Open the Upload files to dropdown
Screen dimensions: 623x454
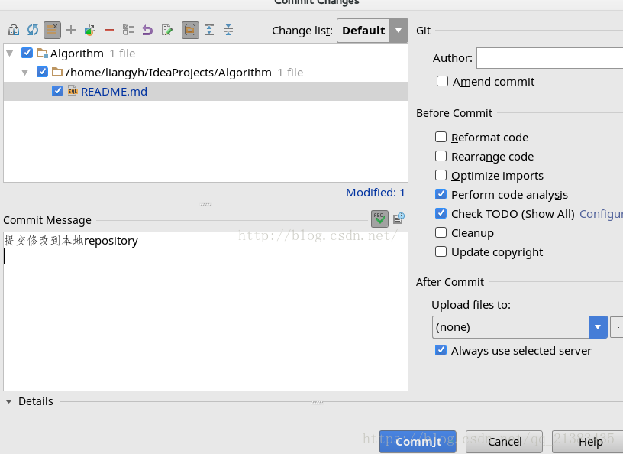[520, 327]
